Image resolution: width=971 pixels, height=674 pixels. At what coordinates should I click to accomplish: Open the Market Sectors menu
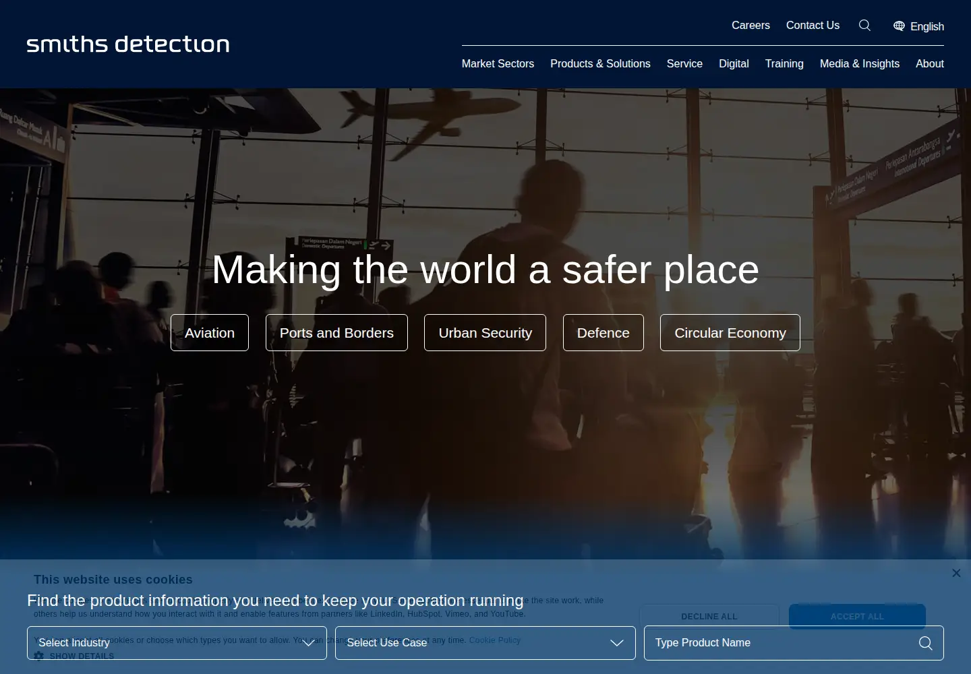(498, 63)
